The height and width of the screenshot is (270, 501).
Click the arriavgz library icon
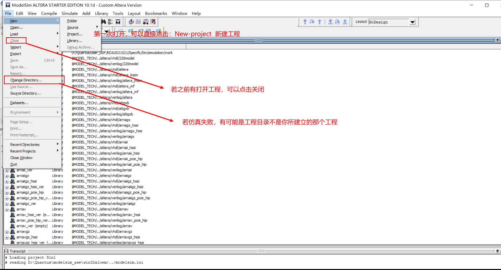13,232
